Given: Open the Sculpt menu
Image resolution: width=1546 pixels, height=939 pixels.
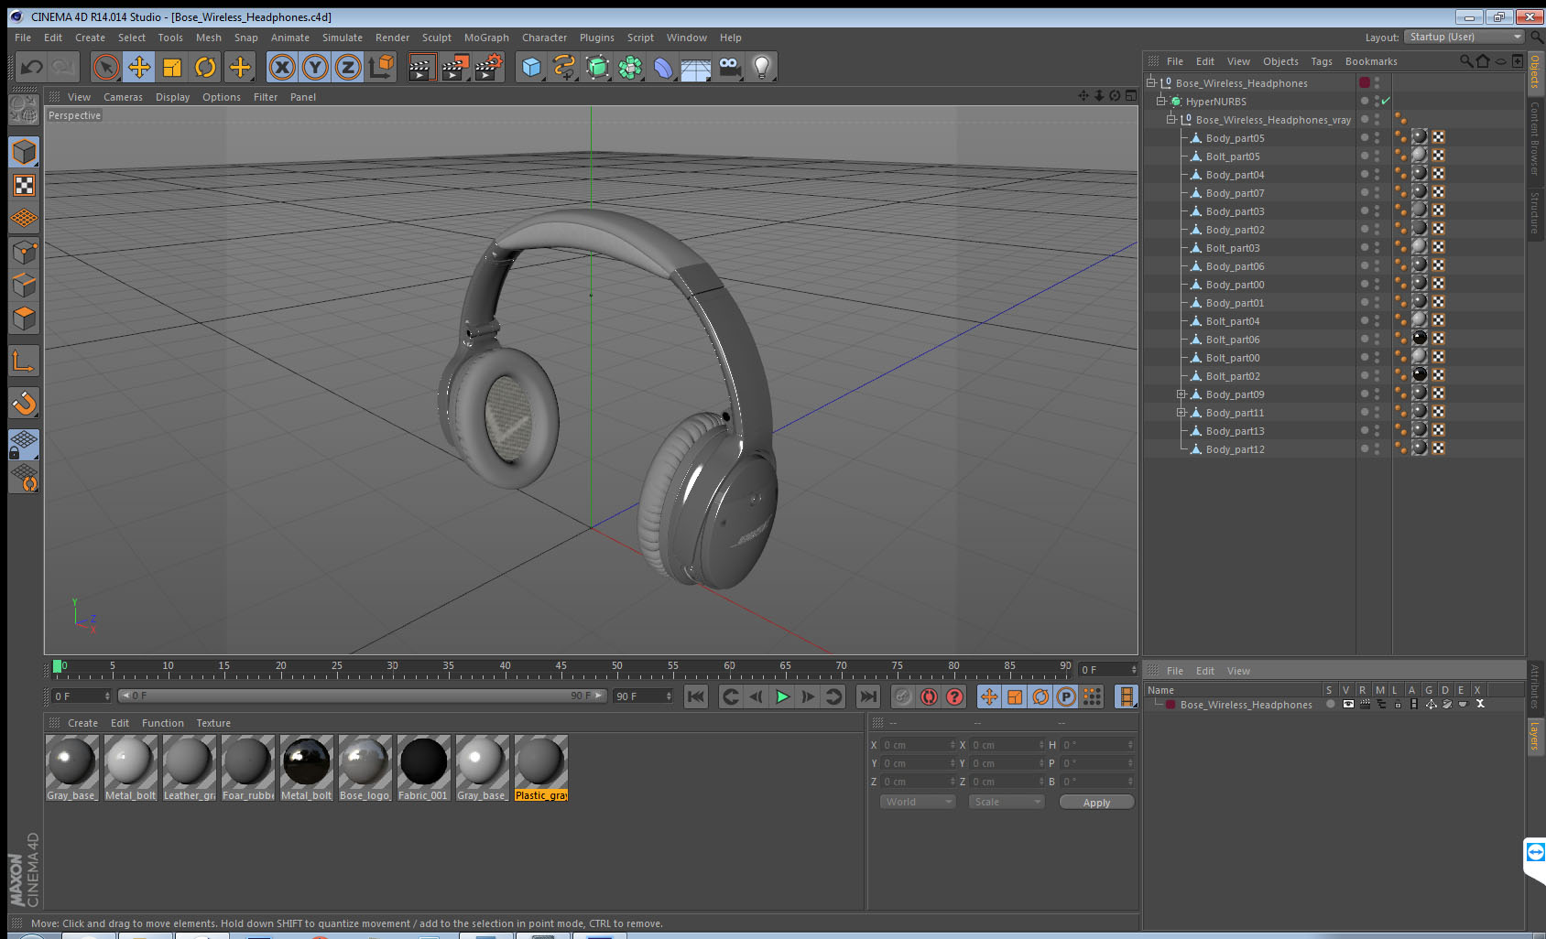Looking at the screenshot, I should [x=437, y=38].
